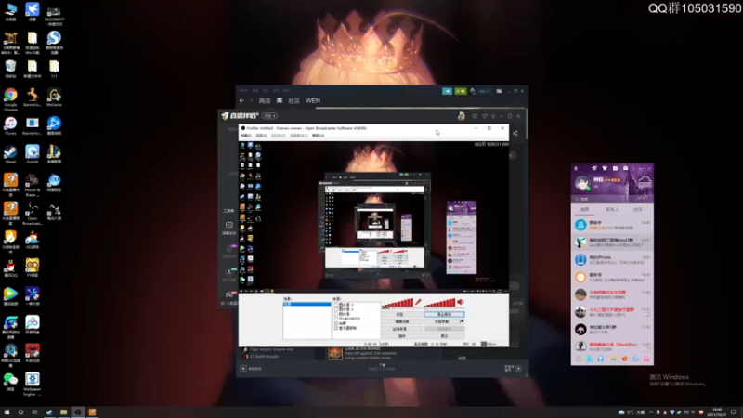Open File Explorer from the taskbar
The width and height of the screenshot is (743, 418).
(x=63, y=411)
